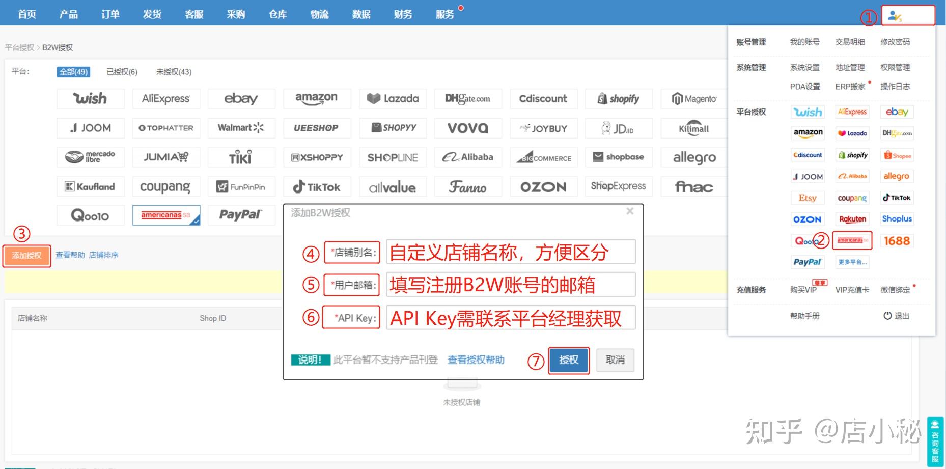Click the 店铺别名 input field
The height and width of the screenshot is (469, 946).
509,252
